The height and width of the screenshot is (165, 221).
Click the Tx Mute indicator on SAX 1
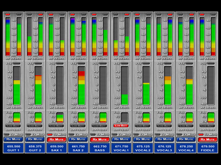click(50, 134)
